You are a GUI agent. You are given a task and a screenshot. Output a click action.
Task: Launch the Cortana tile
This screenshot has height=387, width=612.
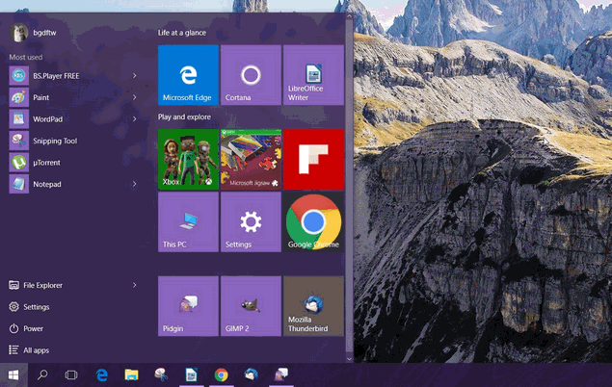pos(251,75)
